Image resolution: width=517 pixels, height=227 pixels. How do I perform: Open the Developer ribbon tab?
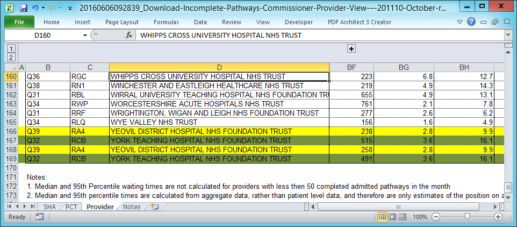[x=299, y=22]
